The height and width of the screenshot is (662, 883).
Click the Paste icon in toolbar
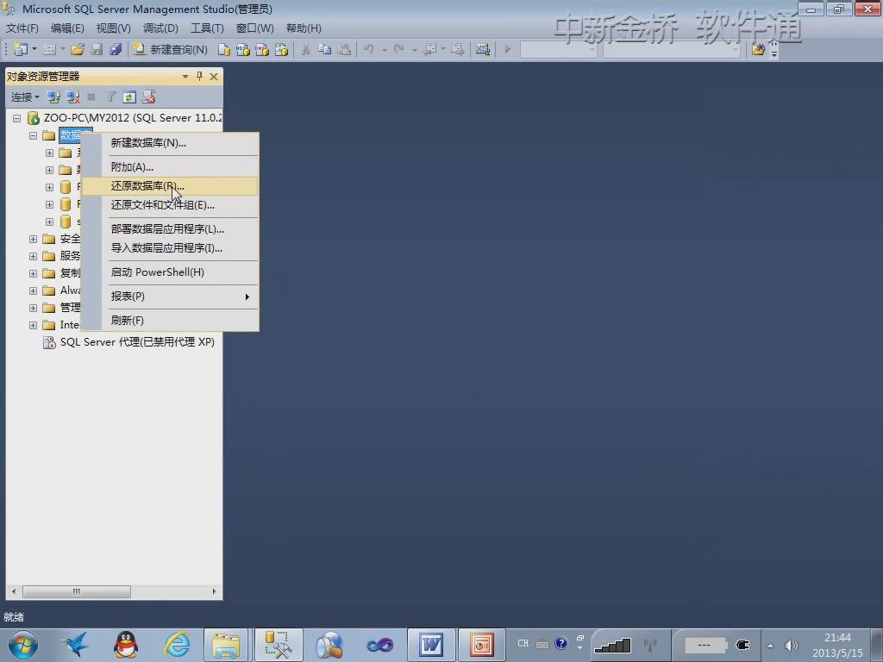pyautogui.click(x=344, y=49)
